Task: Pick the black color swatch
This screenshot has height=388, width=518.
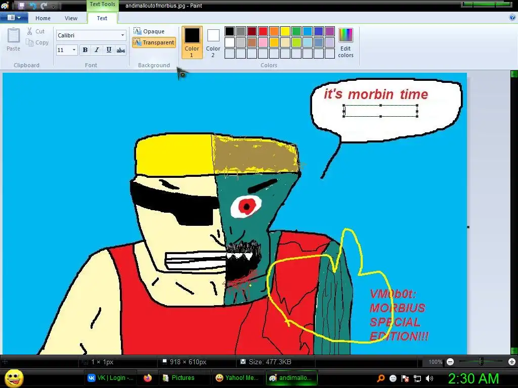Action: (230, 31)
